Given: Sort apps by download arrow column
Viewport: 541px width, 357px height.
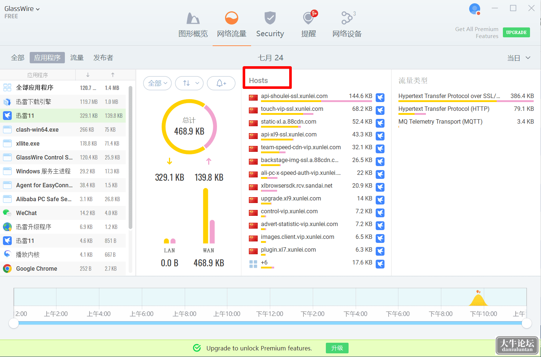Looking at the screenshot, I should pyautogui.click(x=88, y=75).
